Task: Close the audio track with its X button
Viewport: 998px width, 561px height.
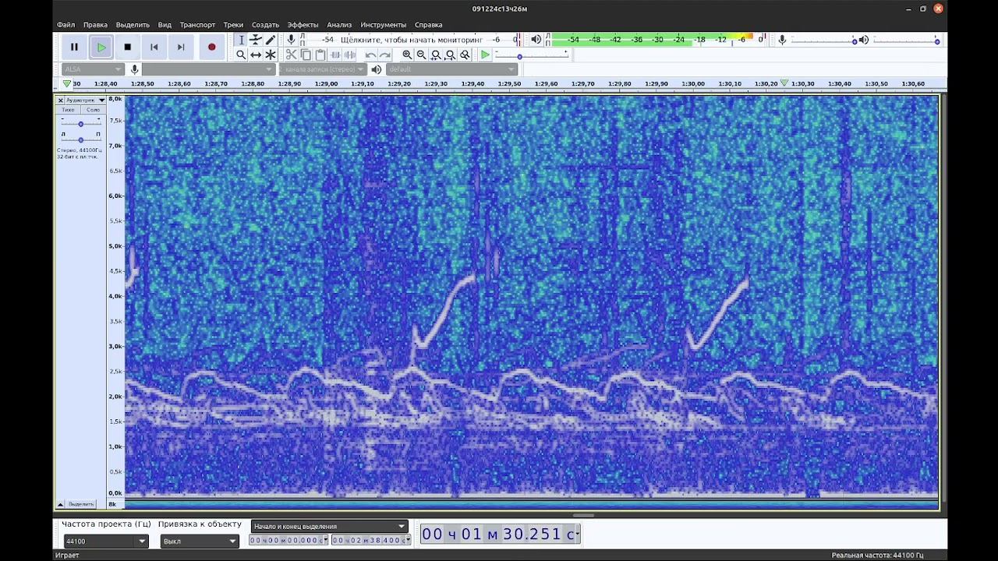Action: click(60, 101)
